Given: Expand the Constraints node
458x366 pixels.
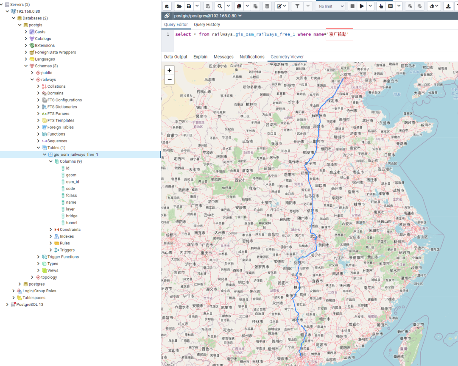Looking at the screenshot, I should [51, 230].
